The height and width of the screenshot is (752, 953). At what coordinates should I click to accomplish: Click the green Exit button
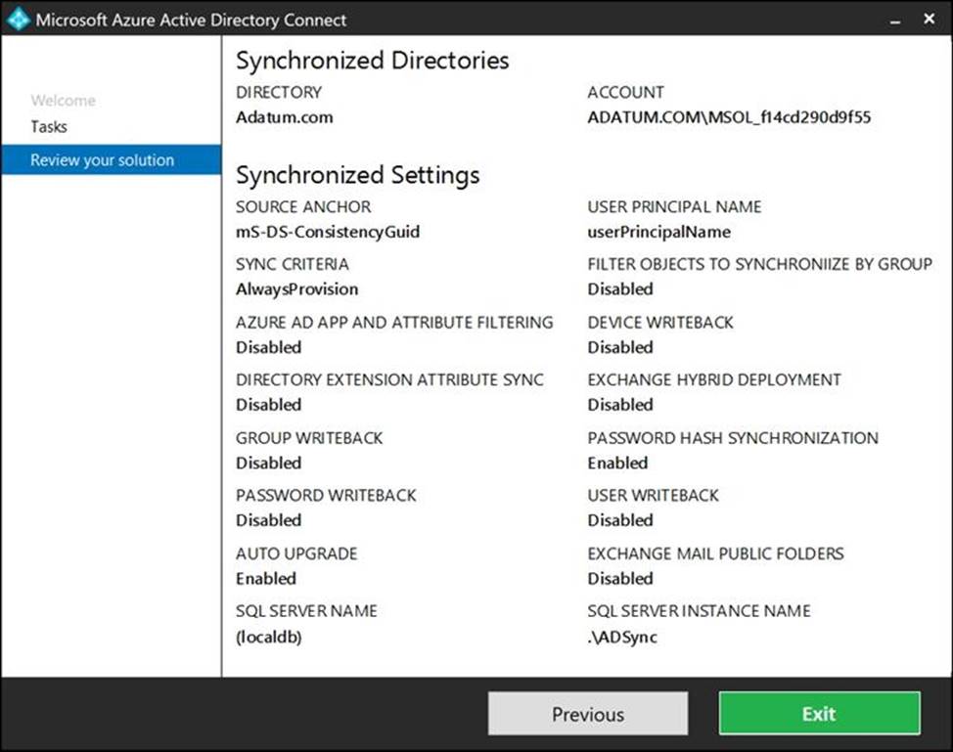click(x=819, y=714)
